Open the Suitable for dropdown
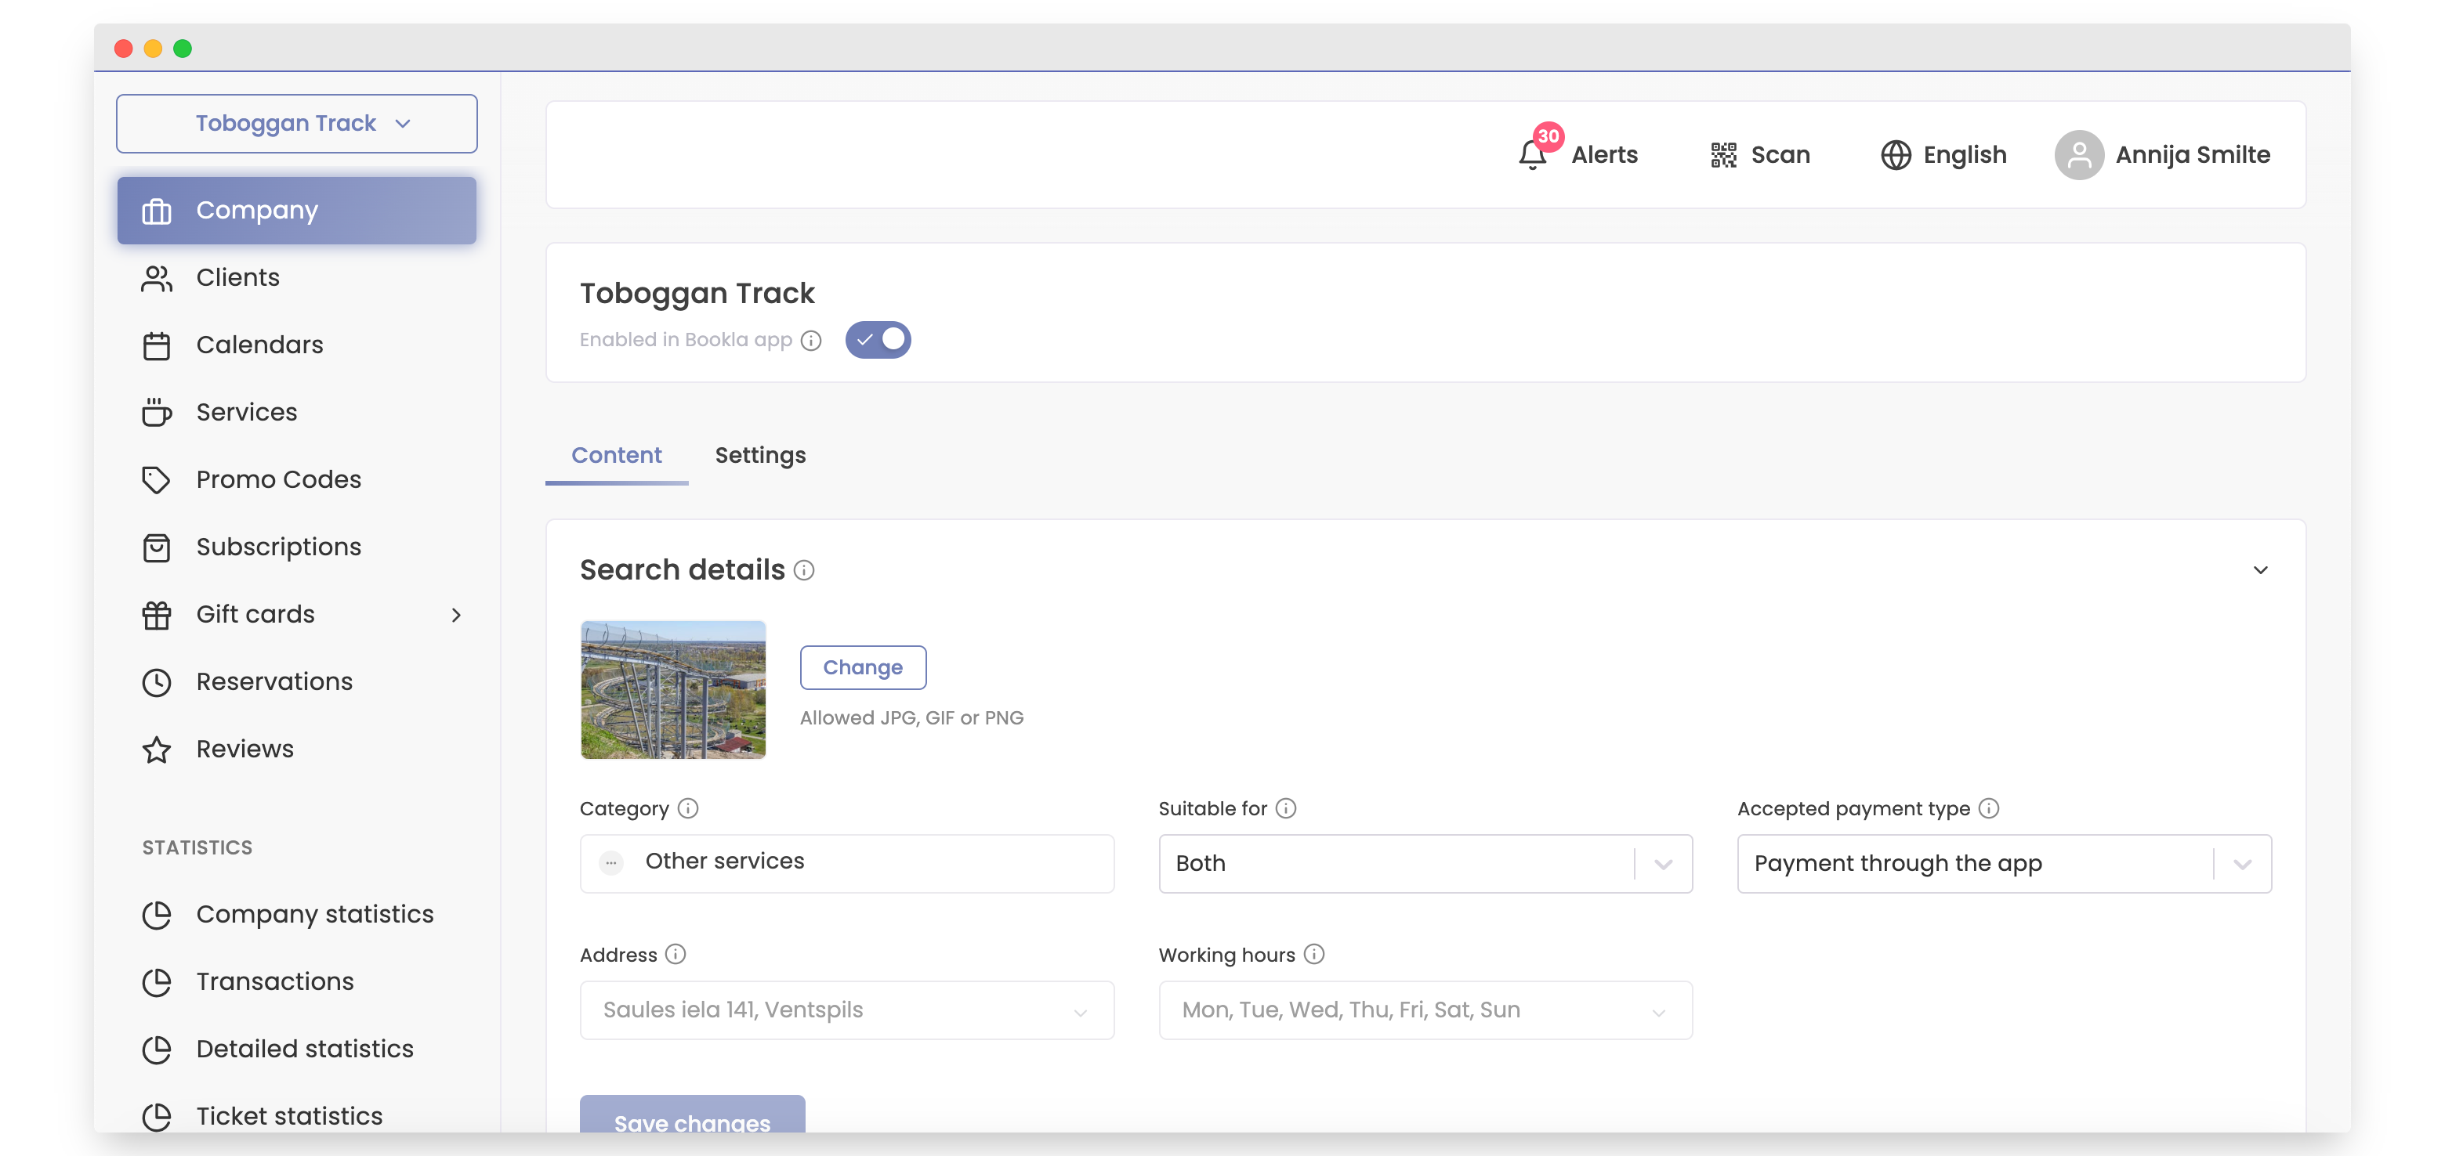The width and height of the screenshot is (2445, 1156). tap(1425, 863)
